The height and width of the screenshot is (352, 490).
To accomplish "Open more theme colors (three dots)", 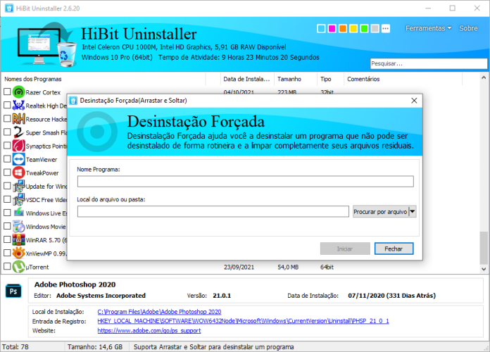I will (386, 28).
